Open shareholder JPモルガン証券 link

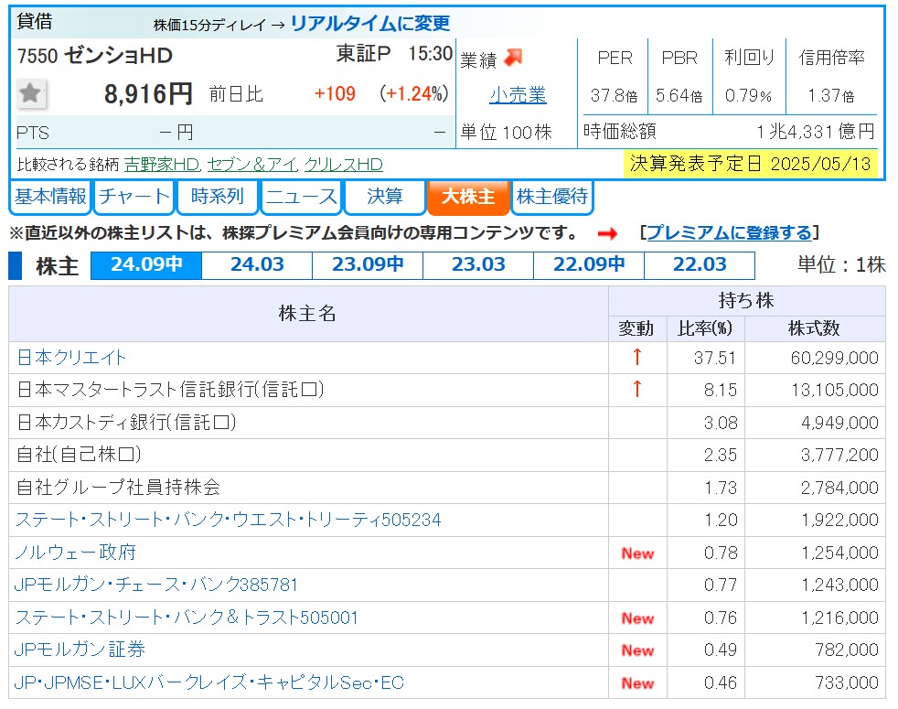pyautogui.click(x=80, y=649)
